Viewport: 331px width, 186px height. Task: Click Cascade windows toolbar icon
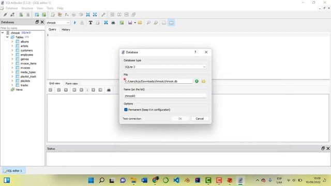[x=133, y=14]
